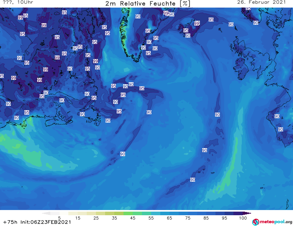This screenshot has height=226, width=293.
Task: Click the title "2m Relative Feuchte [%]"
Action: pyautogui.click(x=148, y=4)
